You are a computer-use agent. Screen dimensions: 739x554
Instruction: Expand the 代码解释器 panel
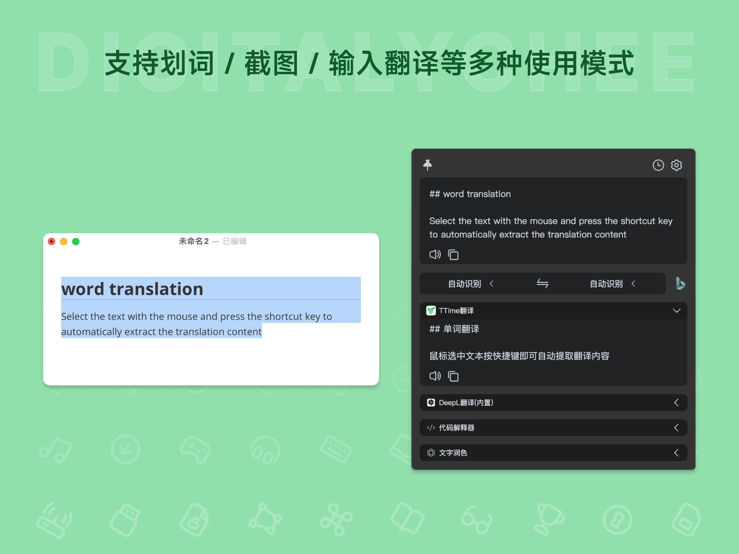677,427
